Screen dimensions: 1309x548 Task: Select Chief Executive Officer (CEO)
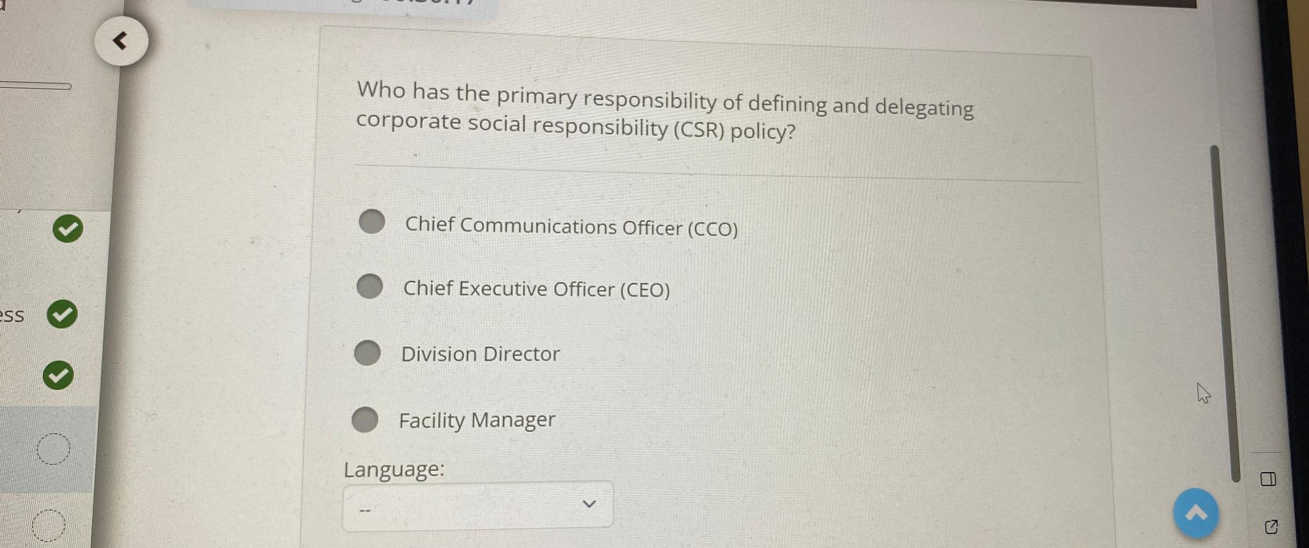click(x=369, y=288)
